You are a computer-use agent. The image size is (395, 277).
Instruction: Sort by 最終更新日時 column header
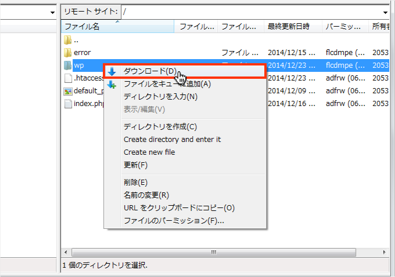pyautogui.click(x=293, y=27)
